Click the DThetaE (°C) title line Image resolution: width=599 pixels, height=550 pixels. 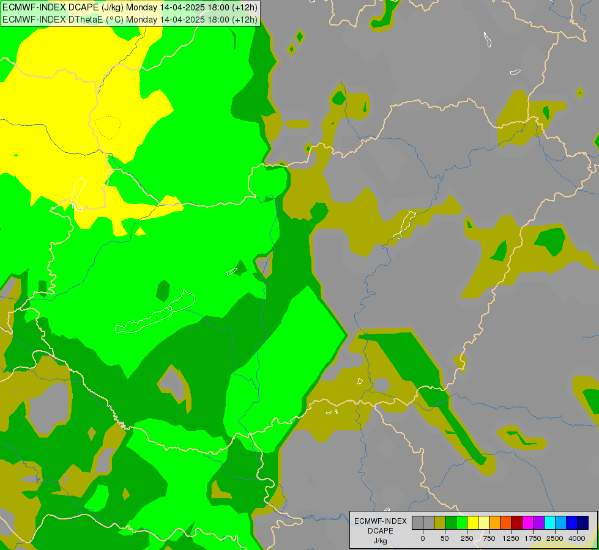(x=130, y=20)
